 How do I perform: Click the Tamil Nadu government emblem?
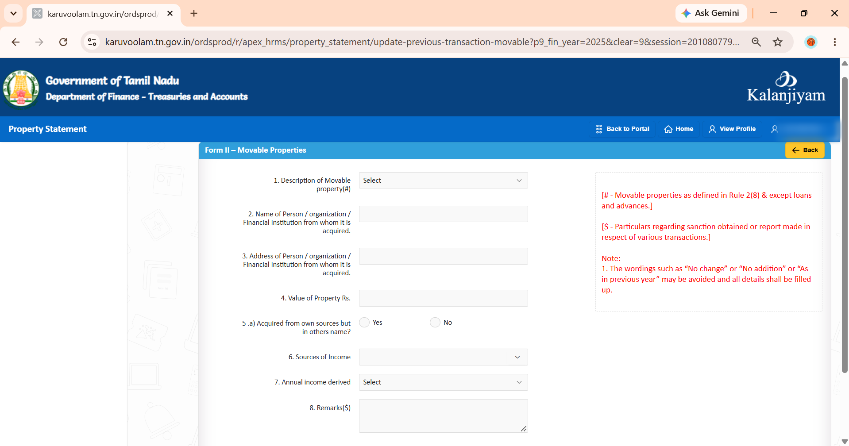pyautogui.click(x=21, y=88)
